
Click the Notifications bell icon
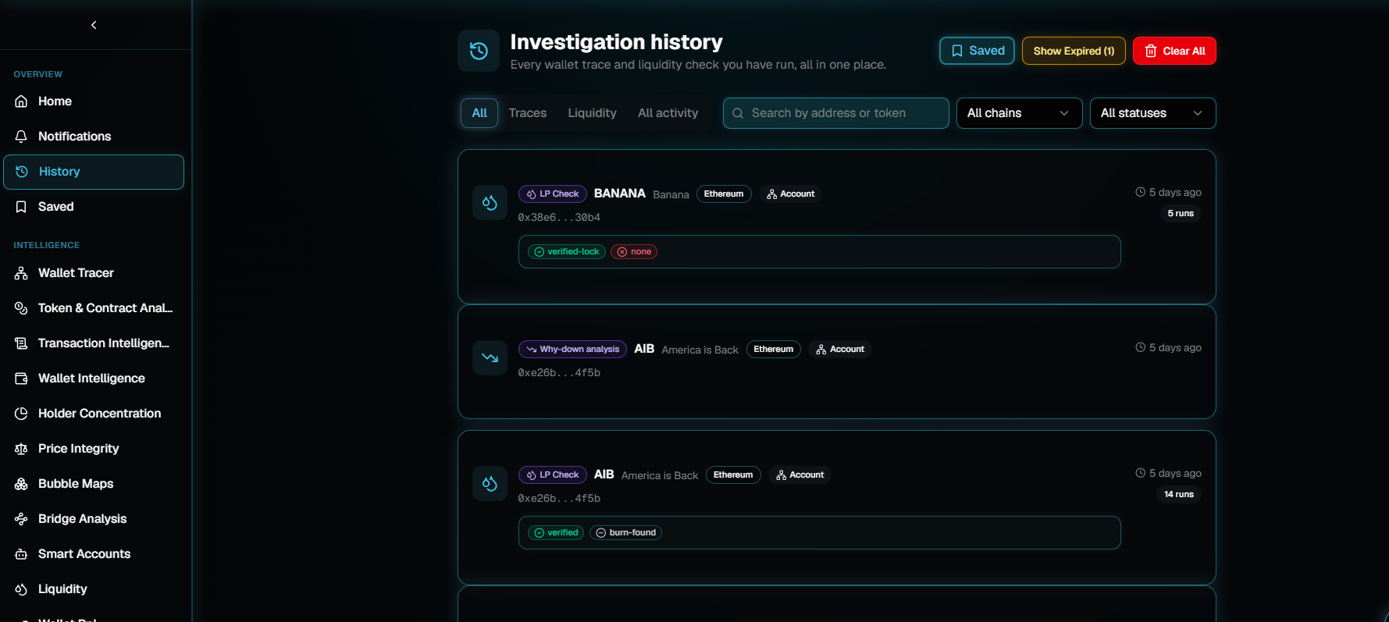tap(21, 137)
